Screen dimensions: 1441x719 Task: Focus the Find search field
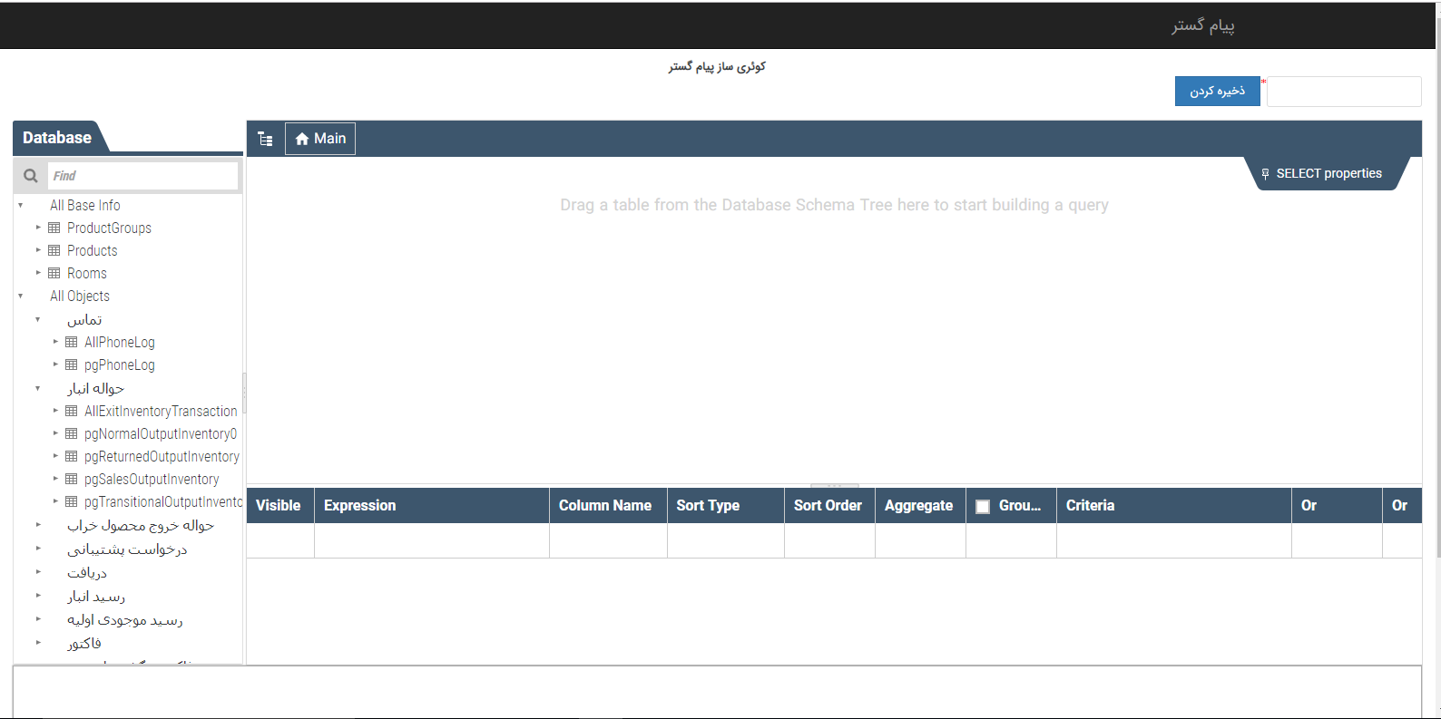pyautogui.click(x=142, y=176)
